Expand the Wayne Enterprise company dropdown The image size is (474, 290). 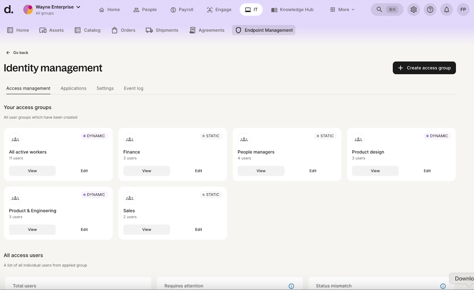click(x=78, y=7)
